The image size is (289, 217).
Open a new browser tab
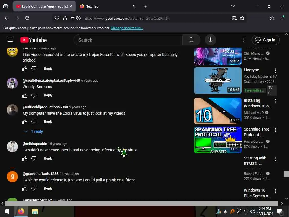pos(145,6)
